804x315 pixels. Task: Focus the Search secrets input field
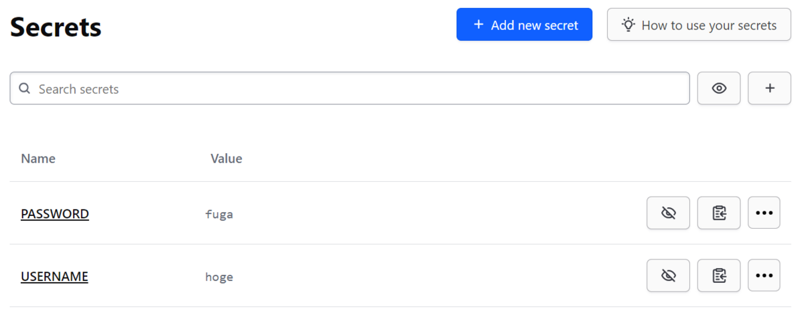[x=350, y=88]
